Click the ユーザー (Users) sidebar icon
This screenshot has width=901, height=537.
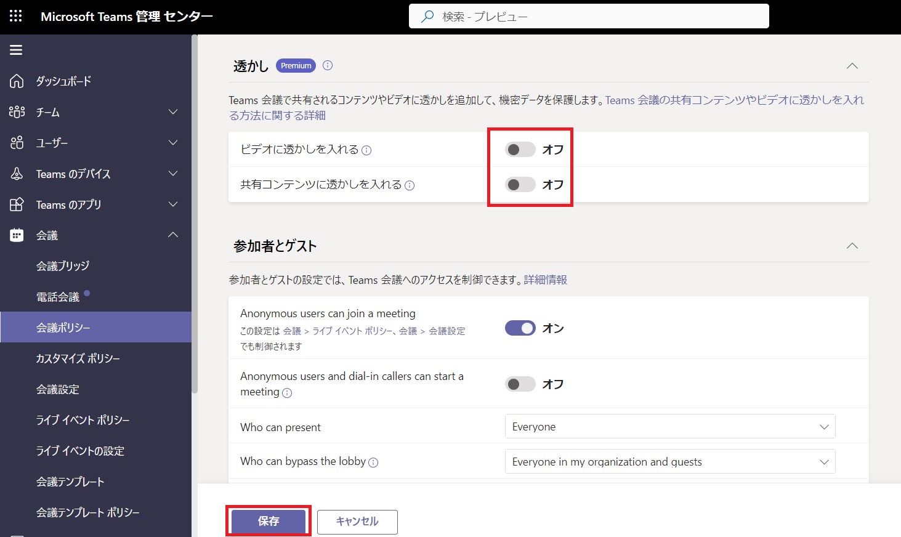click(17, 143)
